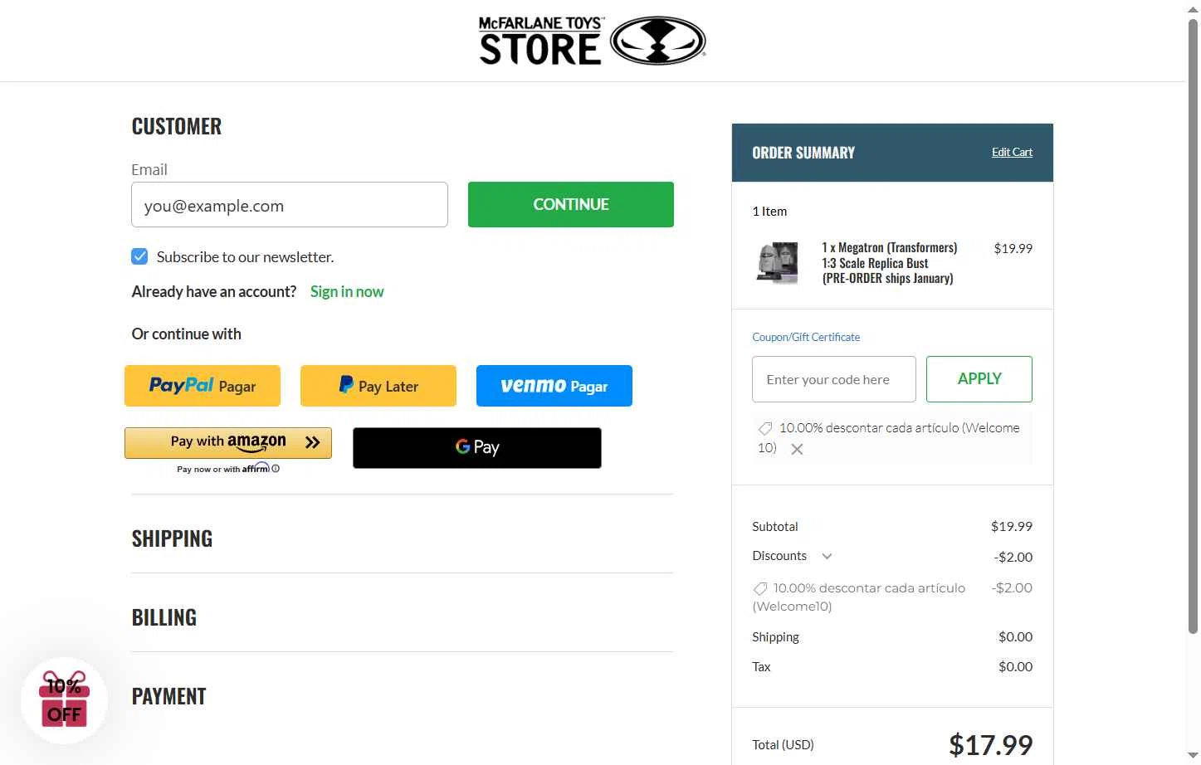
Task: Click 'Already have an account?' text
Action: 214,291
